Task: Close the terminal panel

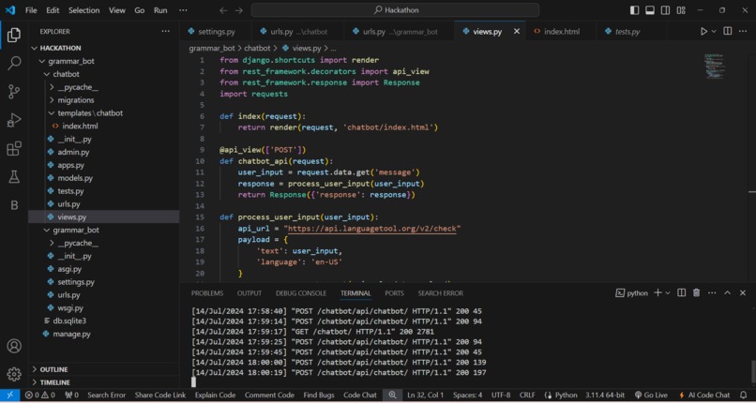Action: pos(743,292)
